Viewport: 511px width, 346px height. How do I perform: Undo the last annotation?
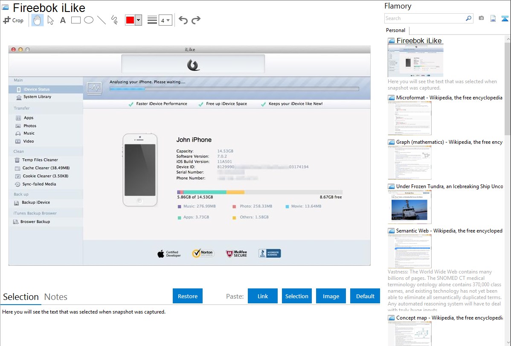(x=183, y=20)
